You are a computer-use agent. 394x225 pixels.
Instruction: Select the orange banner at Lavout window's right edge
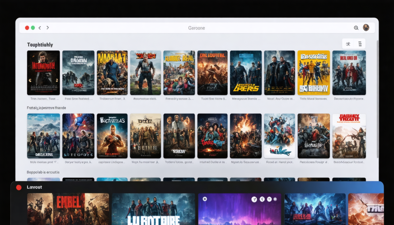[366, 209]
